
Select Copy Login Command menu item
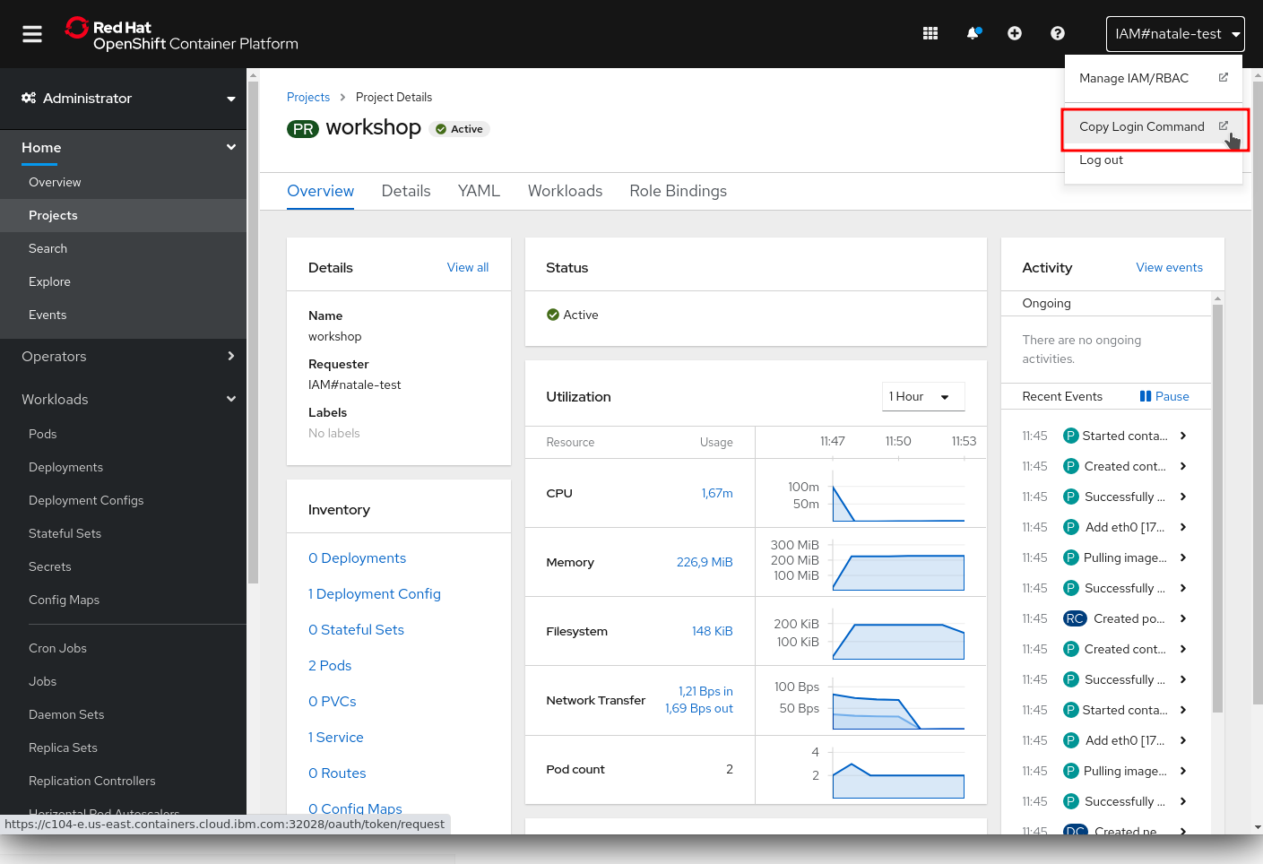pos(1142,127)
